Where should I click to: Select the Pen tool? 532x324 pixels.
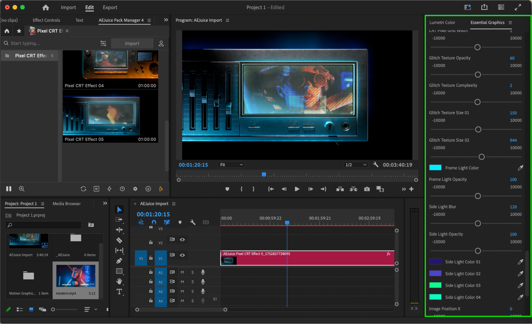119,261
